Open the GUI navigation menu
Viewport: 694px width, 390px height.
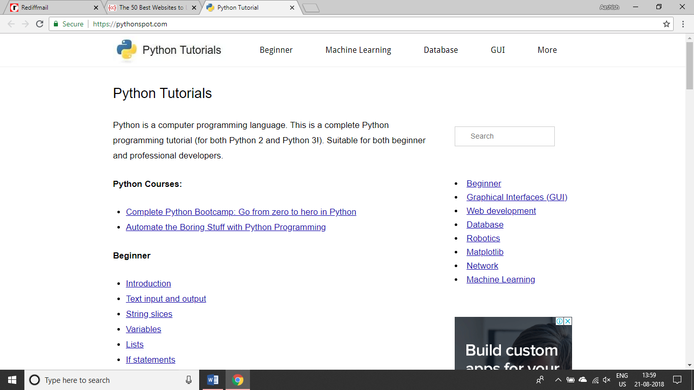click(498, 50)
